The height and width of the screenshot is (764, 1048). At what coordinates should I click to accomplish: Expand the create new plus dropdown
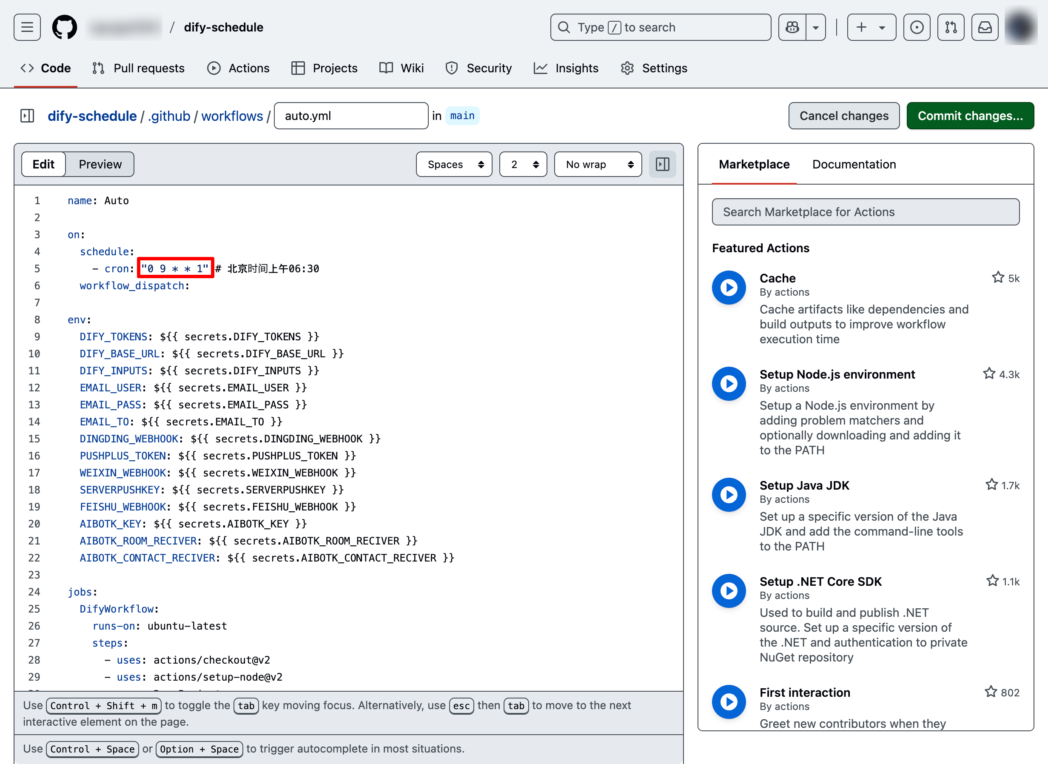(x=871, y=27)
